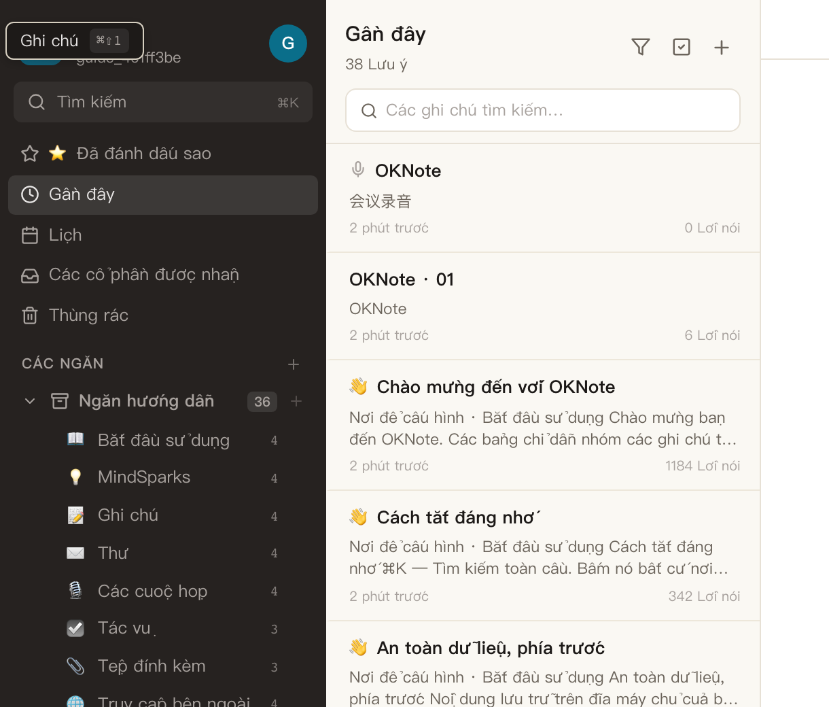
Task: Toggle multi-select checkbox icon in header
Action: [681, 47]
